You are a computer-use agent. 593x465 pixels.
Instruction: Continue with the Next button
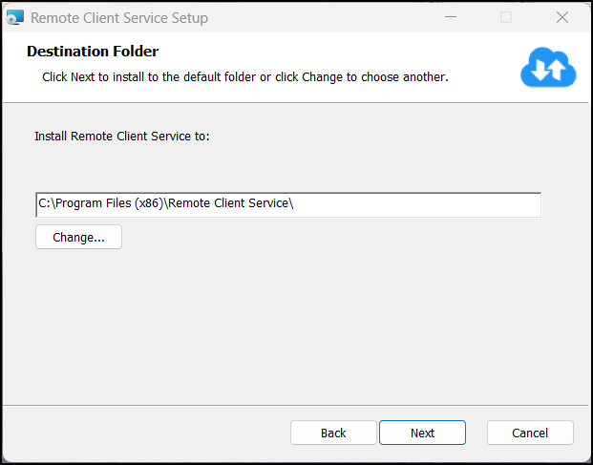(422, 433)
